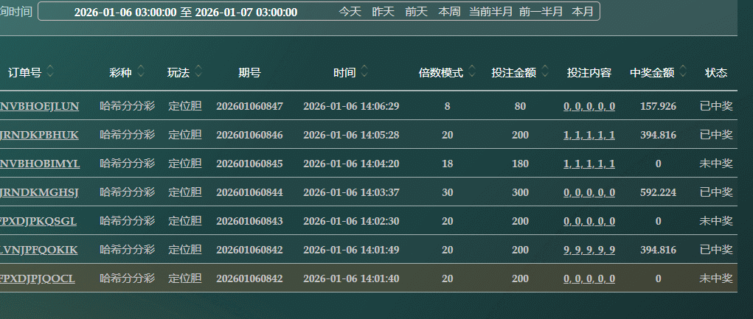Click the 中奖金额 sort arrows

point(683,72)
